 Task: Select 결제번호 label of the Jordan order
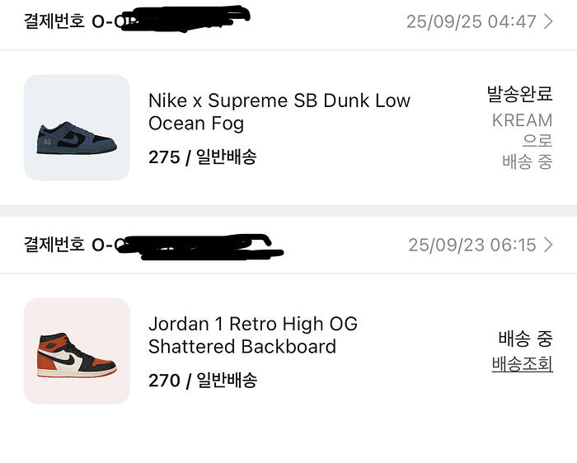coord(54,245)
